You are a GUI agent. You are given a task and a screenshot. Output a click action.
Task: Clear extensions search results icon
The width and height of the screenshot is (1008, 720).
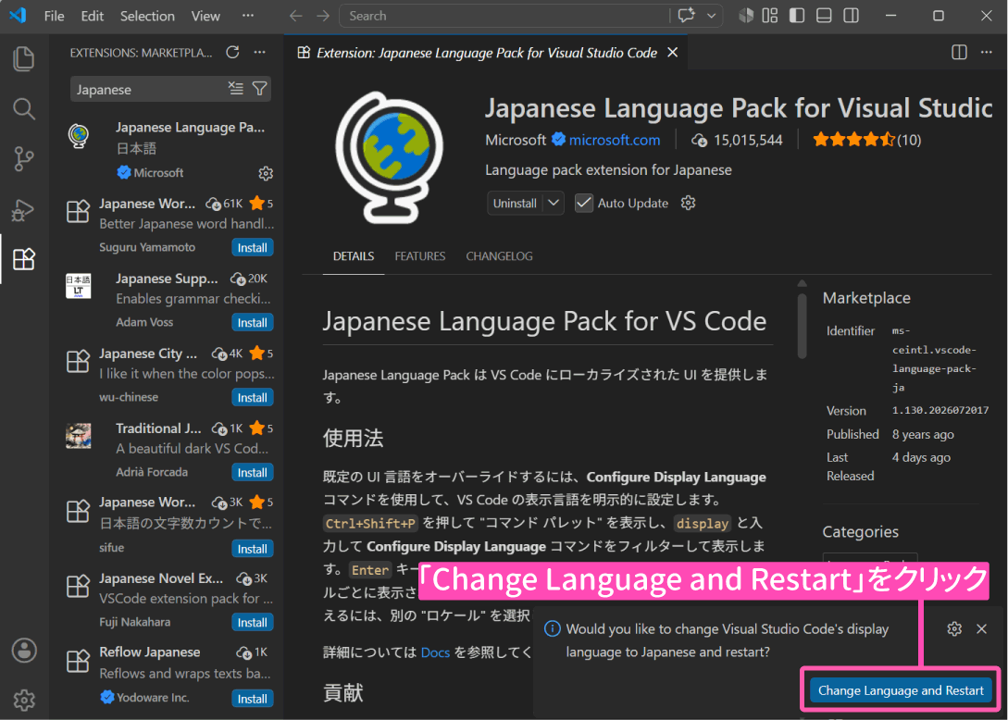(x=236, y=89)
